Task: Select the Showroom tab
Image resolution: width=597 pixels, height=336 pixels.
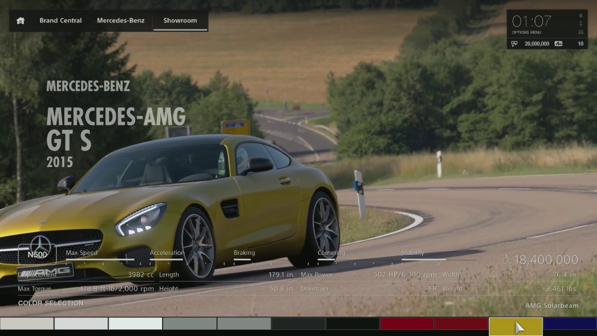Action: tap(180, 21)
